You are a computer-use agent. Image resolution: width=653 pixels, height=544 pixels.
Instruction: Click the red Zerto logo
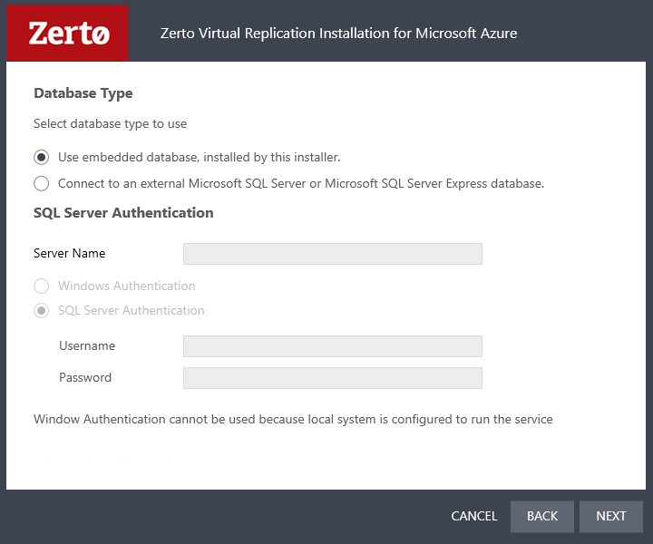pos(68,33)
